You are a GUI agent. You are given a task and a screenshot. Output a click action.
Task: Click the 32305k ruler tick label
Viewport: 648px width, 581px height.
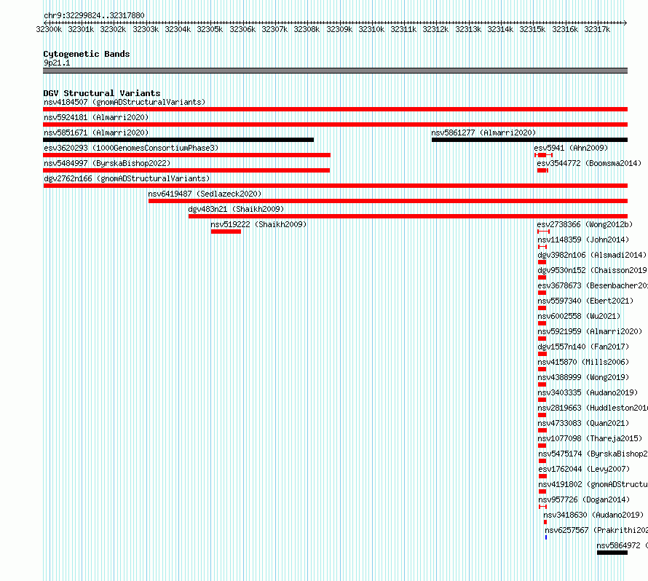(210, 29)
